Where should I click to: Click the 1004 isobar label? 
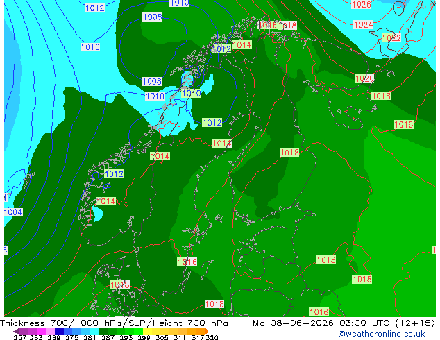coord(13,212)
